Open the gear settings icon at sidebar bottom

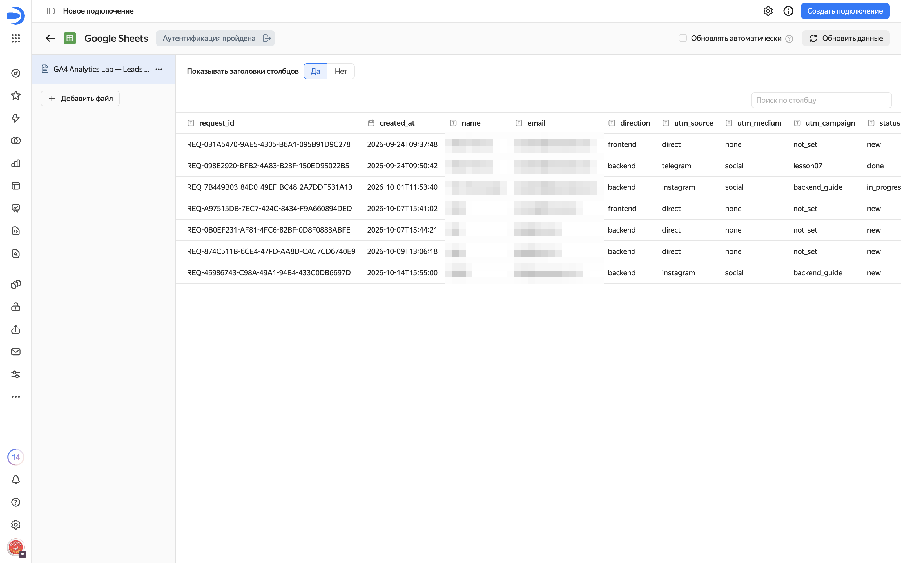16,525
